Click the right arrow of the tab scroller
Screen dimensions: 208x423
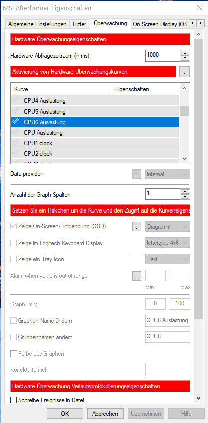[200, 24]
